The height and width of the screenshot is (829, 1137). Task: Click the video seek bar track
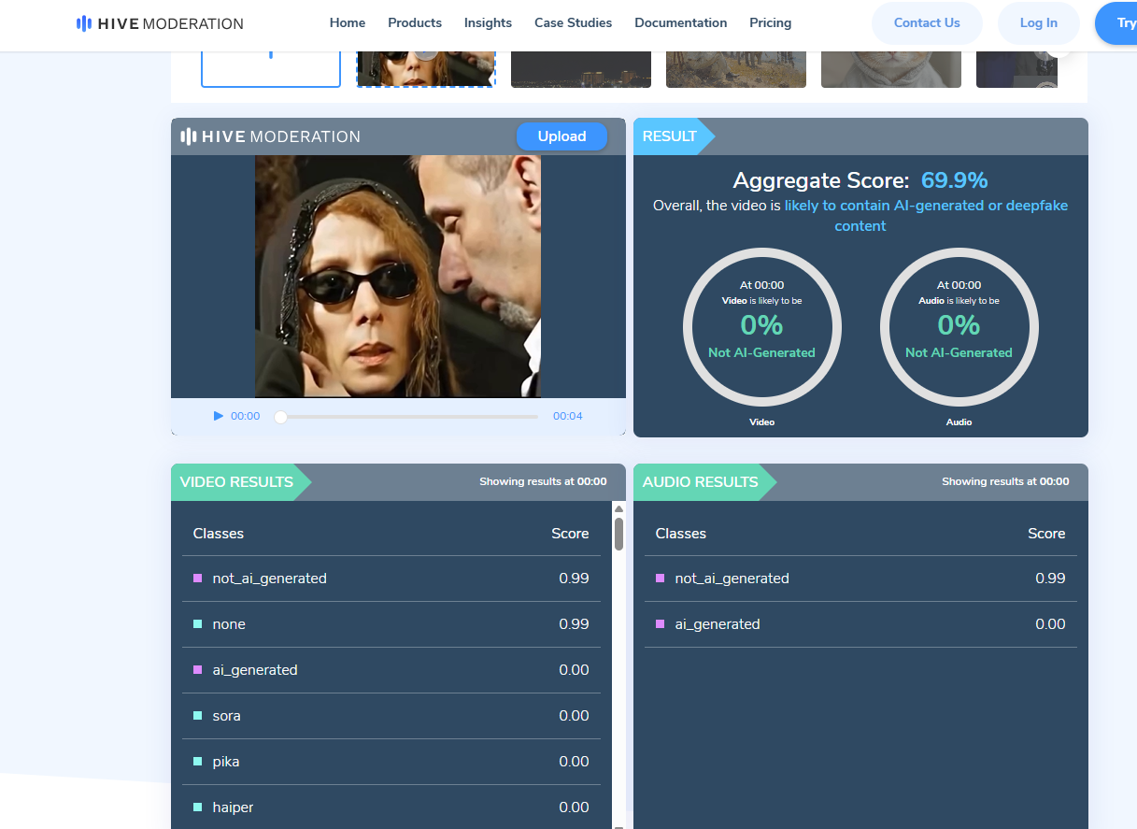(x=411, y=416)
